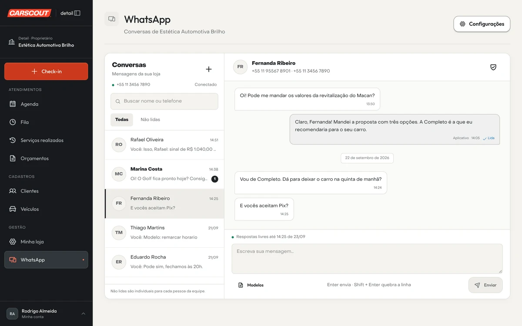
Task: Click the store building icon by Estética Automotiva Brilho
Action: pos(12,42)
